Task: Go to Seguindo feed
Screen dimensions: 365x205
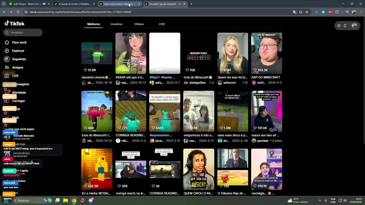Action: (15, 59)
